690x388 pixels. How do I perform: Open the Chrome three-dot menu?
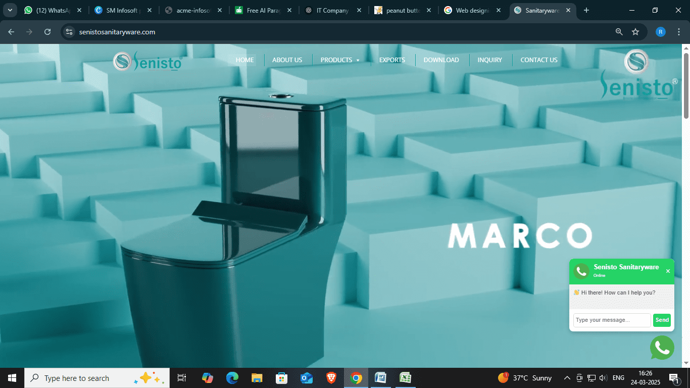coord(678,32)
